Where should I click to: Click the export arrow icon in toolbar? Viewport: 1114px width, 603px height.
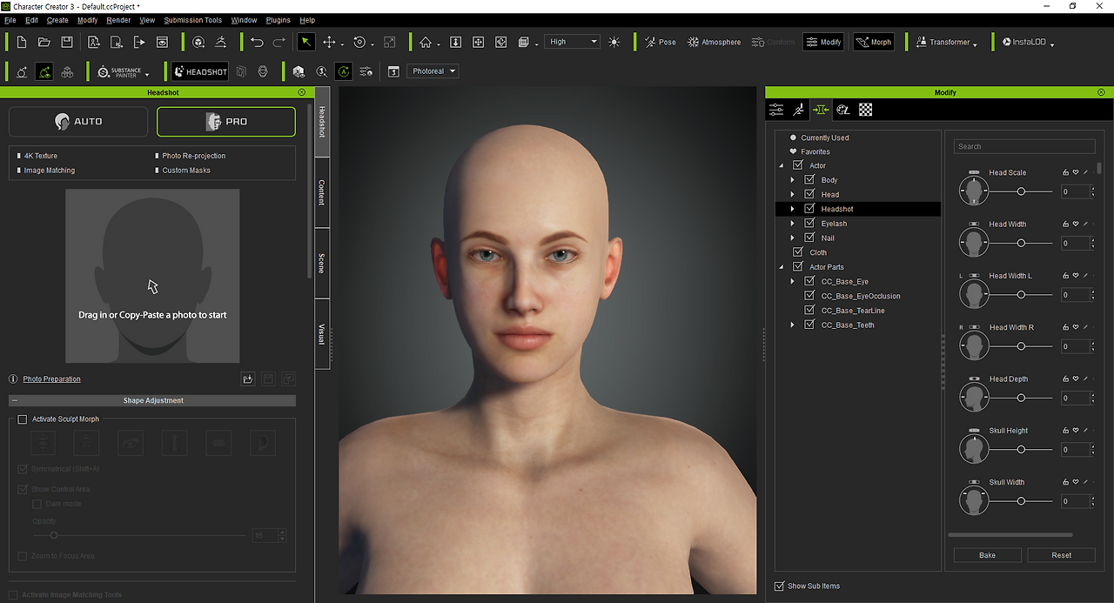pos(139,42)
